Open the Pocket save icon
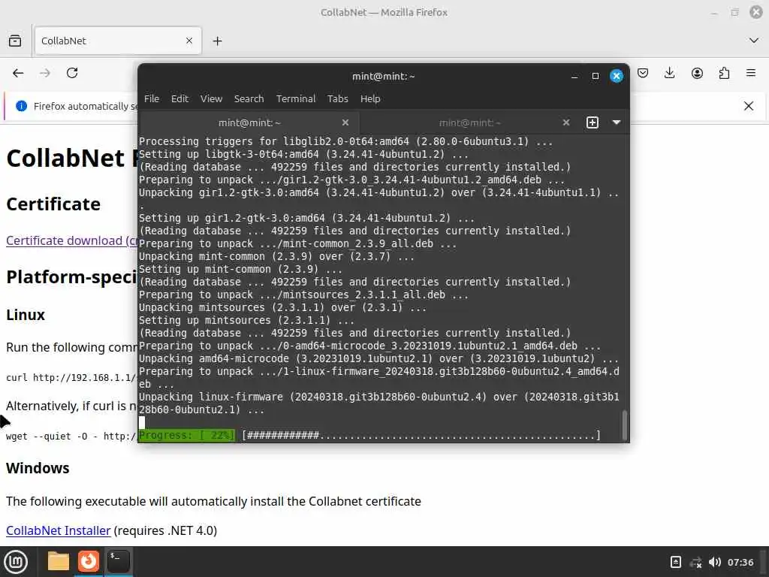 click(x=643, y=73)
